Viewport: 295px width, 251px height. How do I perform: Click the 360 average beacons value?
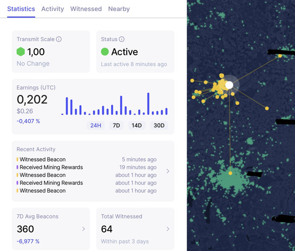point(25,229)
